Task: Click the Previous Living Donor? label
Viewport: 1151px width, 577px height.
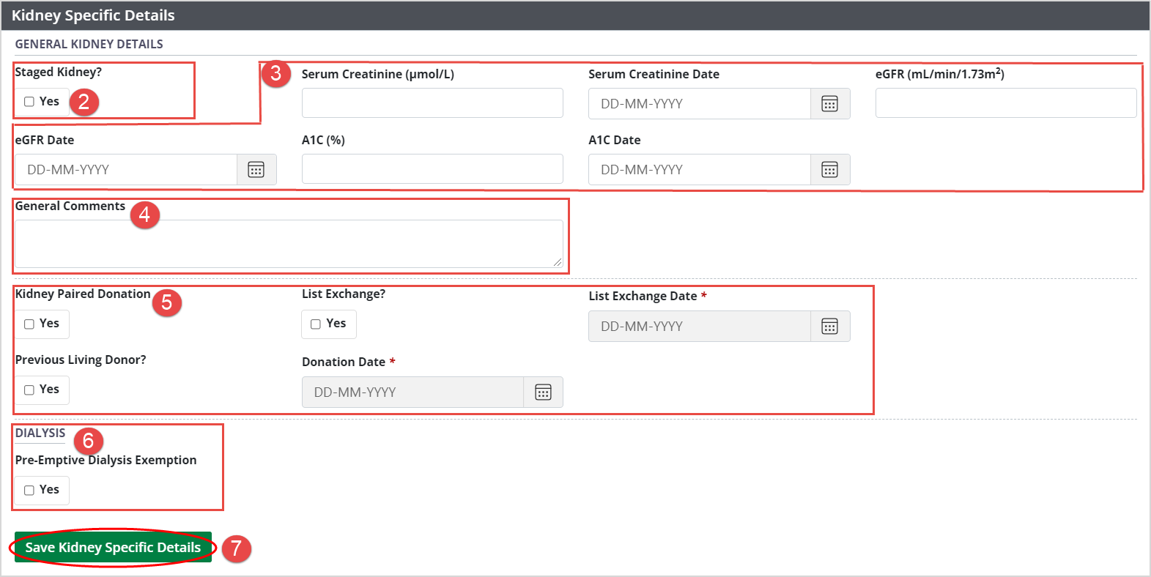Action: [x=81, y=360]
